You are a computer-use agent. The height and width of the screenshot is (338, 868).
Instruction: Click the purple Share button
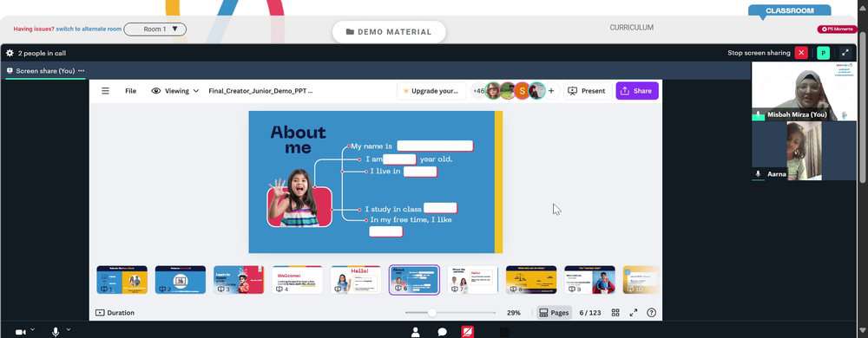[636, 91]
